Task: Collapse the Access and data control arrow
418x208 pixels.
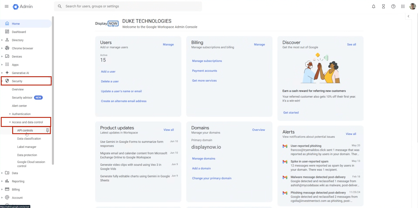Action: pos(10,122)
